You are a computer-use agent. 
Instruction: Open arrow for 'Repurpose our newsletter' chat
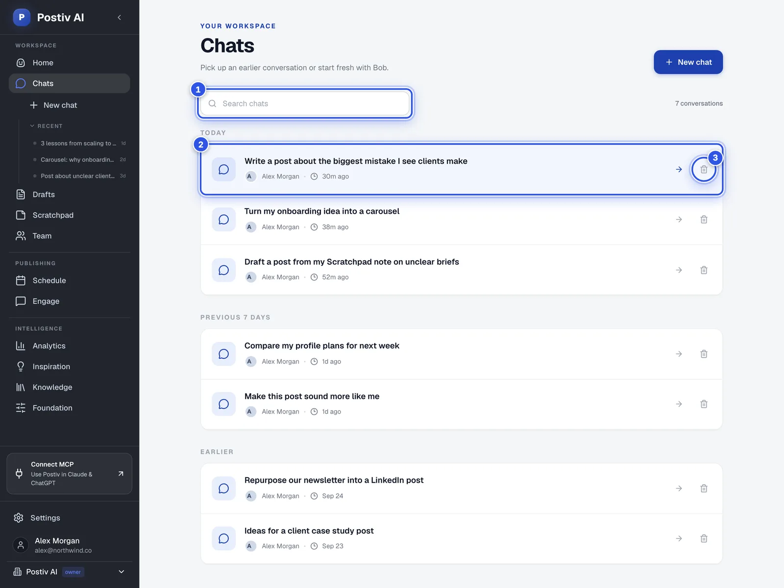coord(679,489)
